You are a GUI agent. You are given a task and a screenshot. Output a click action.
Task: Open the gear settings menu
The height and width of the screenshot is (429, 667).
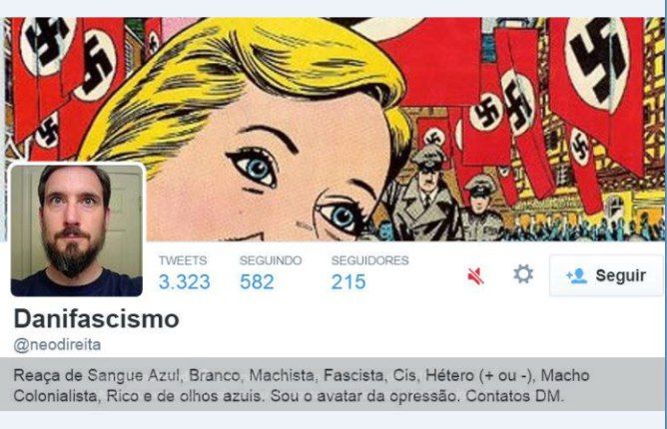point(523,274)
